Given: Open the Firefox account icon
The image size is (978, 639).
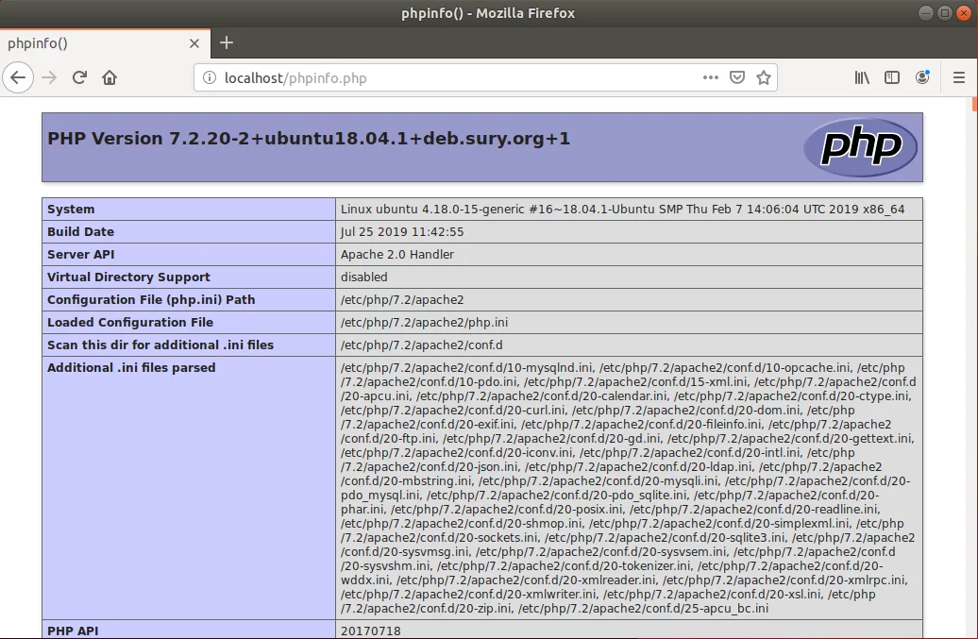Looking at the screenshot, I should [922, 78].
